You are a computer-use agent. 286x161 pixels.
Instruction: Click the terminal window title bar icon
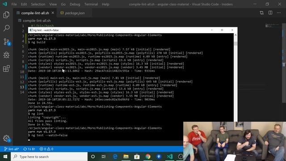tap(31, 30)
